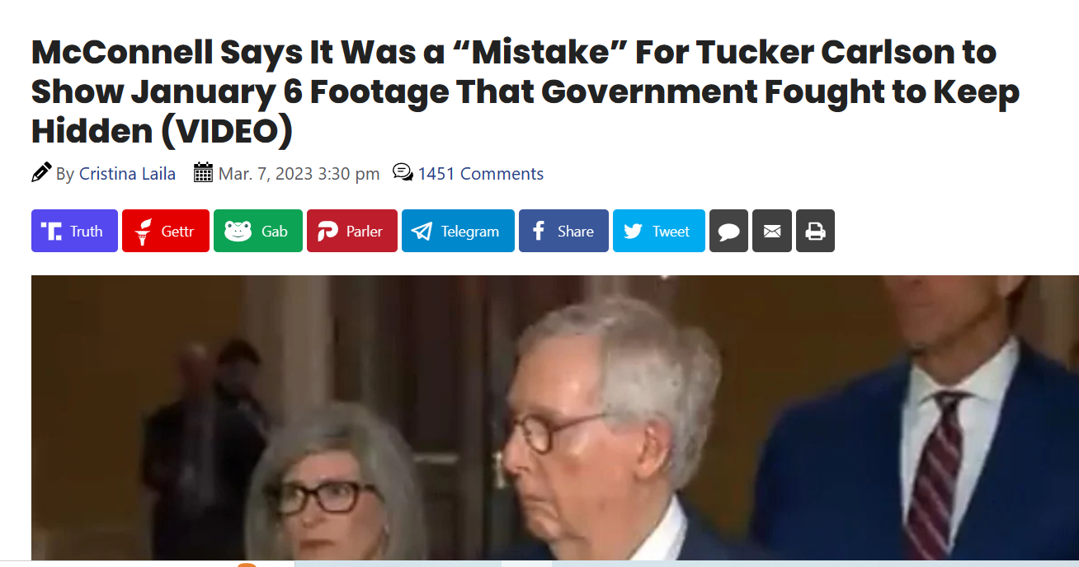Share article on Gab
The height and width of the screenshot is (567, 1079).
(258, 231)
